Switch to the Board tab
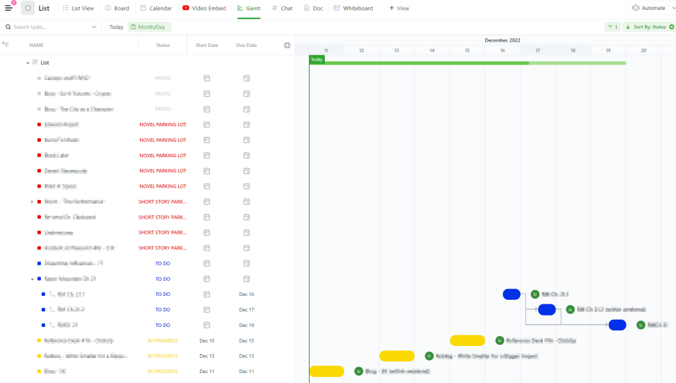Viewport: 676px width, 383px height. click(117, 9)
